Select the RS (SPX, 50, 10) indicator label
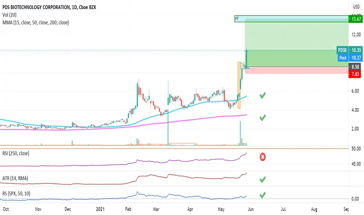 click(16, 193)
